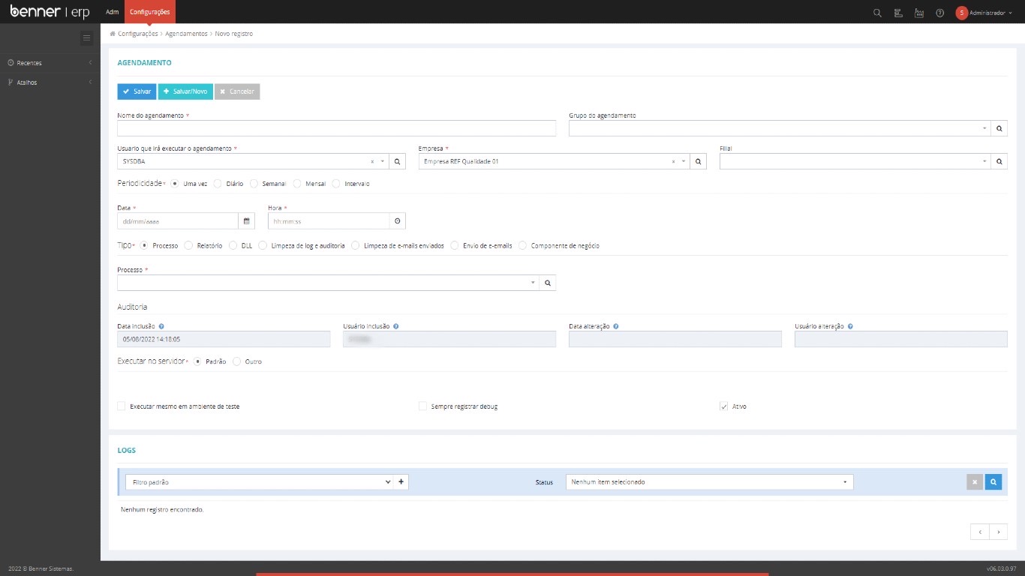
Task: Click the red S user avatar
Action: (x=961, y=13)
